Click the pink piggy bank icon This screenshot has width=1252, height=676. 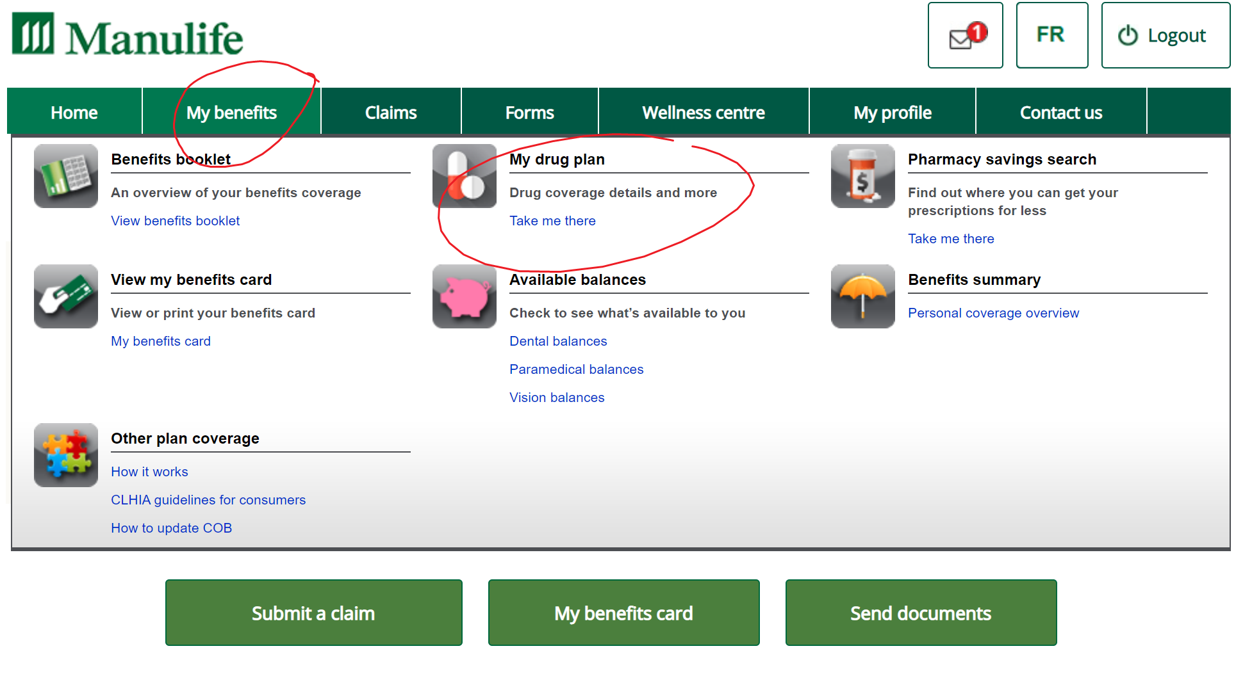[465, 296]
